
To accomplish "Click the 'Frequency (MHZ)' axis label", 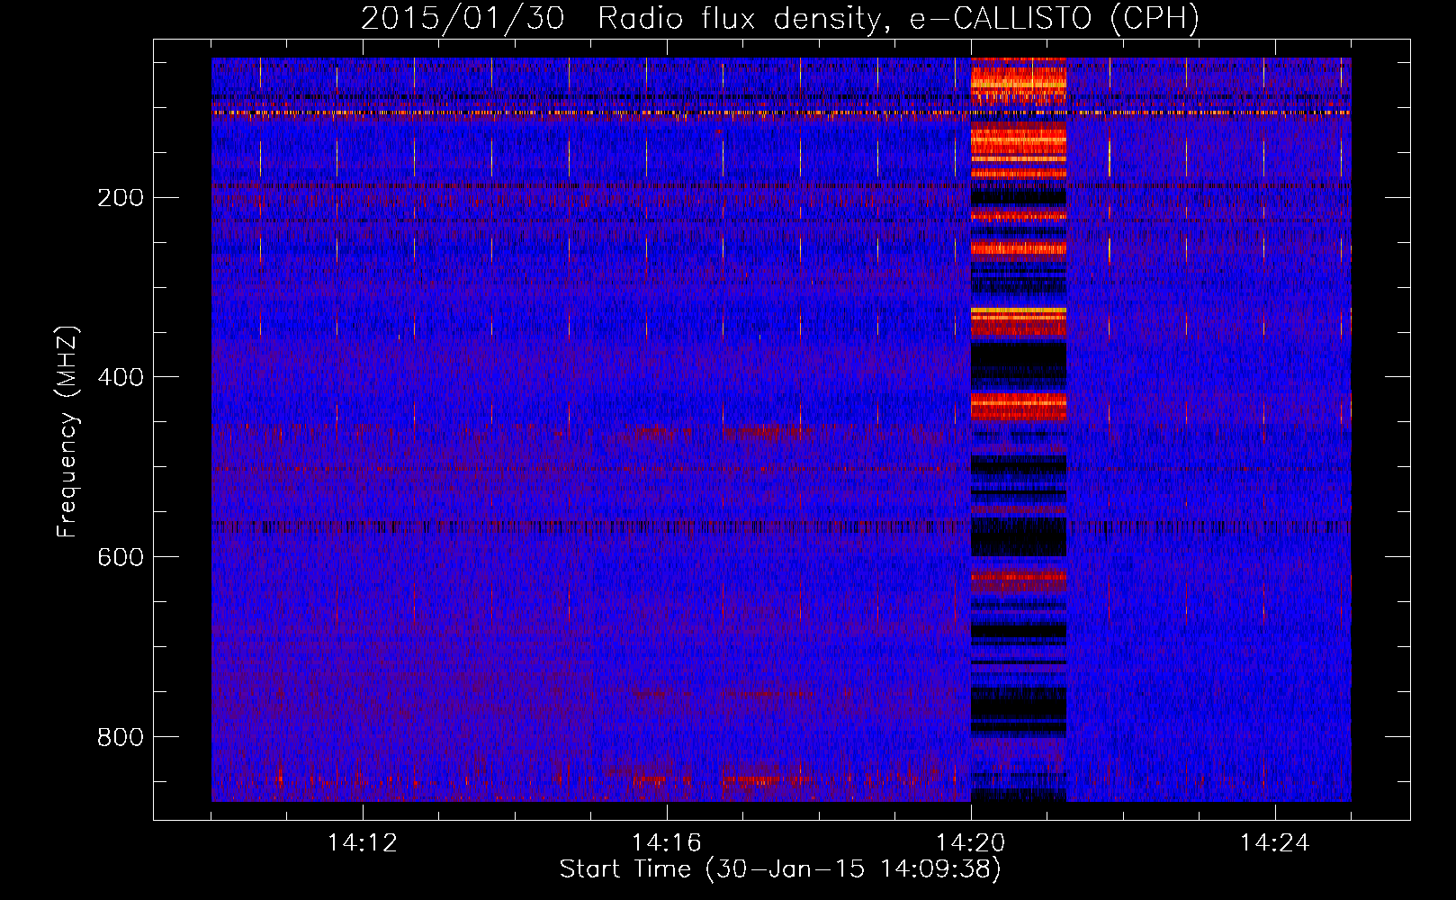I will pos(67,431).
